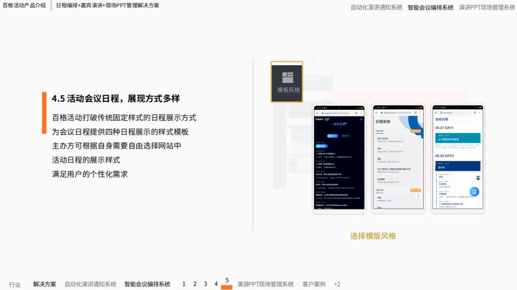Click 选择模版风格 caption text
This screenshot has height=290, width=517.
(373, 236)
